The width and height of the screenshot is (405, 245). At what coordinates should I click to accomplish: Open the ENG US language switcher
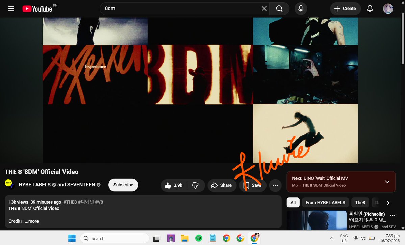point(344,238)
